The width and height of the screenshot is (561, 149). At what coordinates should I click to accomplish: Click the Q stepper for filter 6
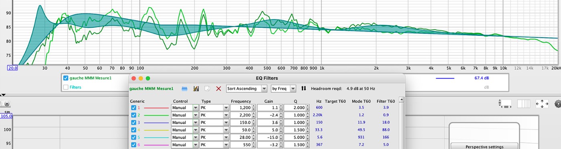point(307,145)
